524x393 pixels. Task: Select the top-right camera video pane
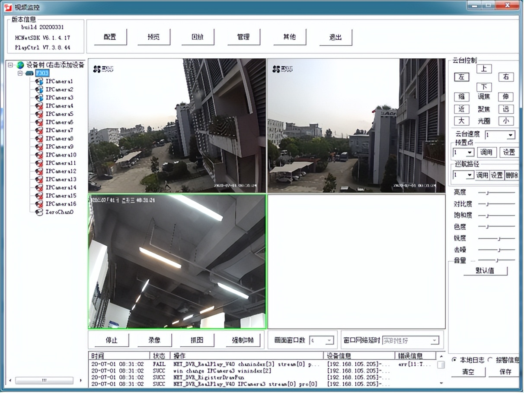click(x=356, y=126)
